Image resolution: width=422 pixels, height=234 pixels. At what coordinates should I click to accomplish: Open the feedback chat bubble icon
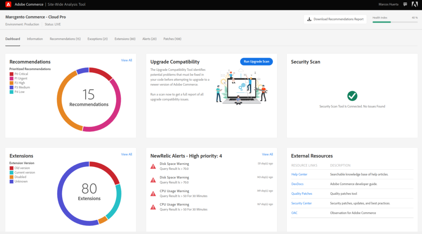pyautogui.click(x=405, y=4)
